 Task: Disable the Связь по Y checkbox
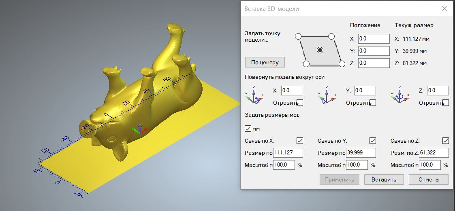(x=373, y=141)
